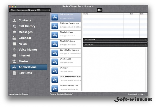
Task: Click the Photos label in sidebar
Action: pyautogui.click(x=23, y=61)
